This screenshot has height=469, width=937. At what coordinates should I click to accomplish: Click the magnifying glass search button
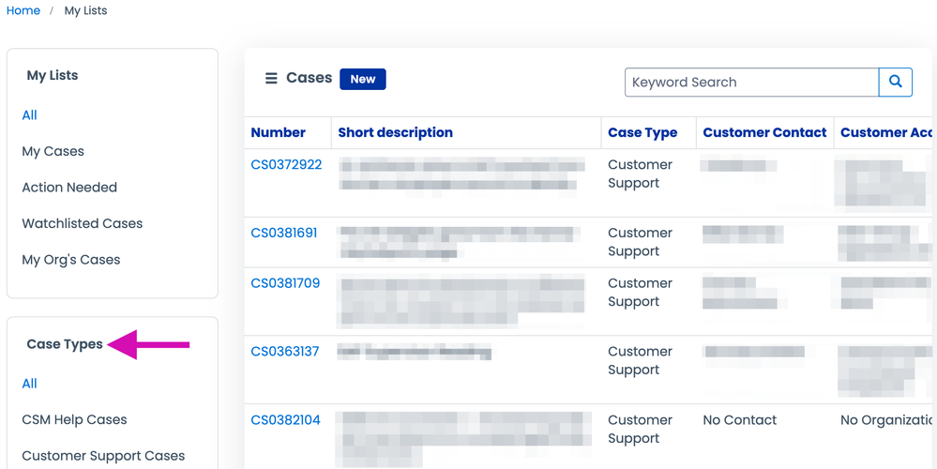[895, 82]
